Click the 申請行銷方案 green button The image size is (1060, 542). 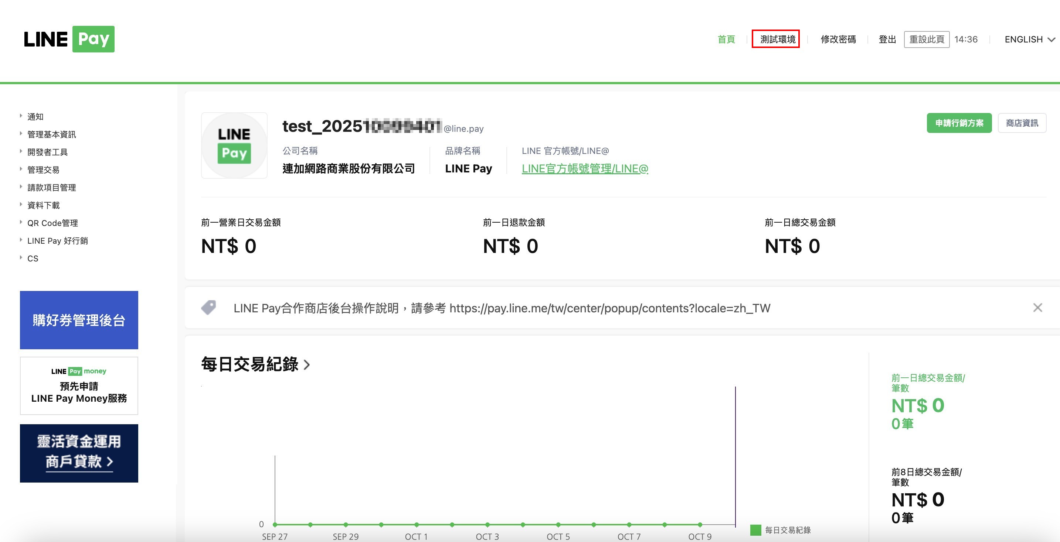click(x=959, y=123)
